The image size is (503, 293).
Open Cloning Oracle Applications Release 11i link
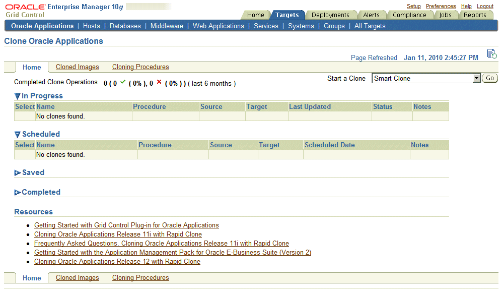click(118, 234)
